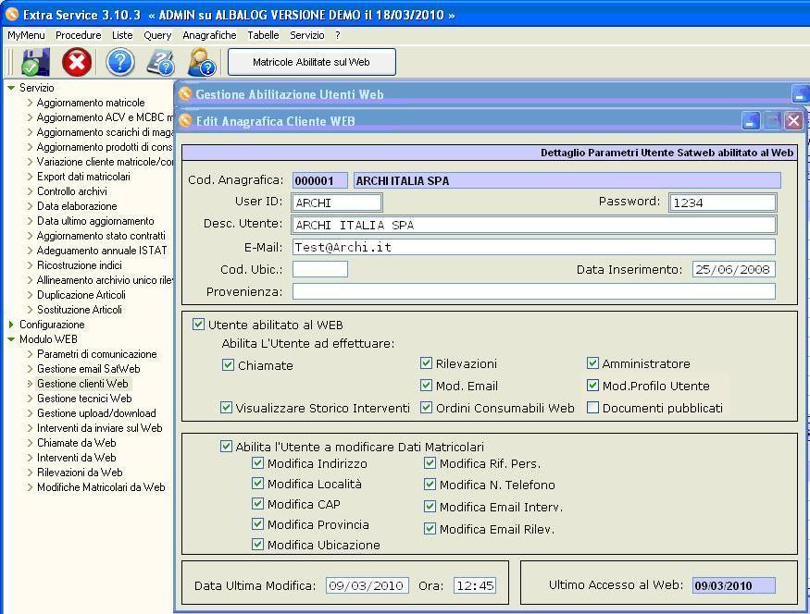Click the user help toolbar icon

click(x=202, y=62)
